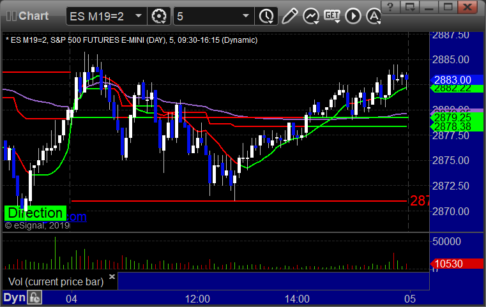This screenshot has width=486, height=307.
Task: Open the alerts circled-A icon
Action: [x=373, y=16]
